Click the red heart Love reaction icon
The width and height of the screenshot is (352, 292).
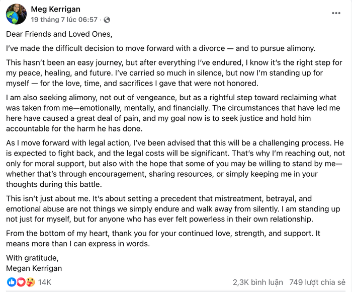click(21, 282)
